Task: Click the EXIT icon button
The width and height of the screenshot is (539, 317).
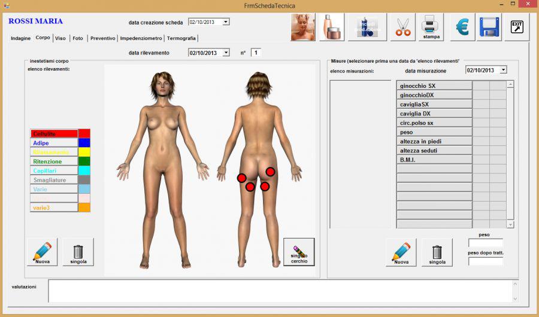Action: pyautogui.click(x=516, y=28)
